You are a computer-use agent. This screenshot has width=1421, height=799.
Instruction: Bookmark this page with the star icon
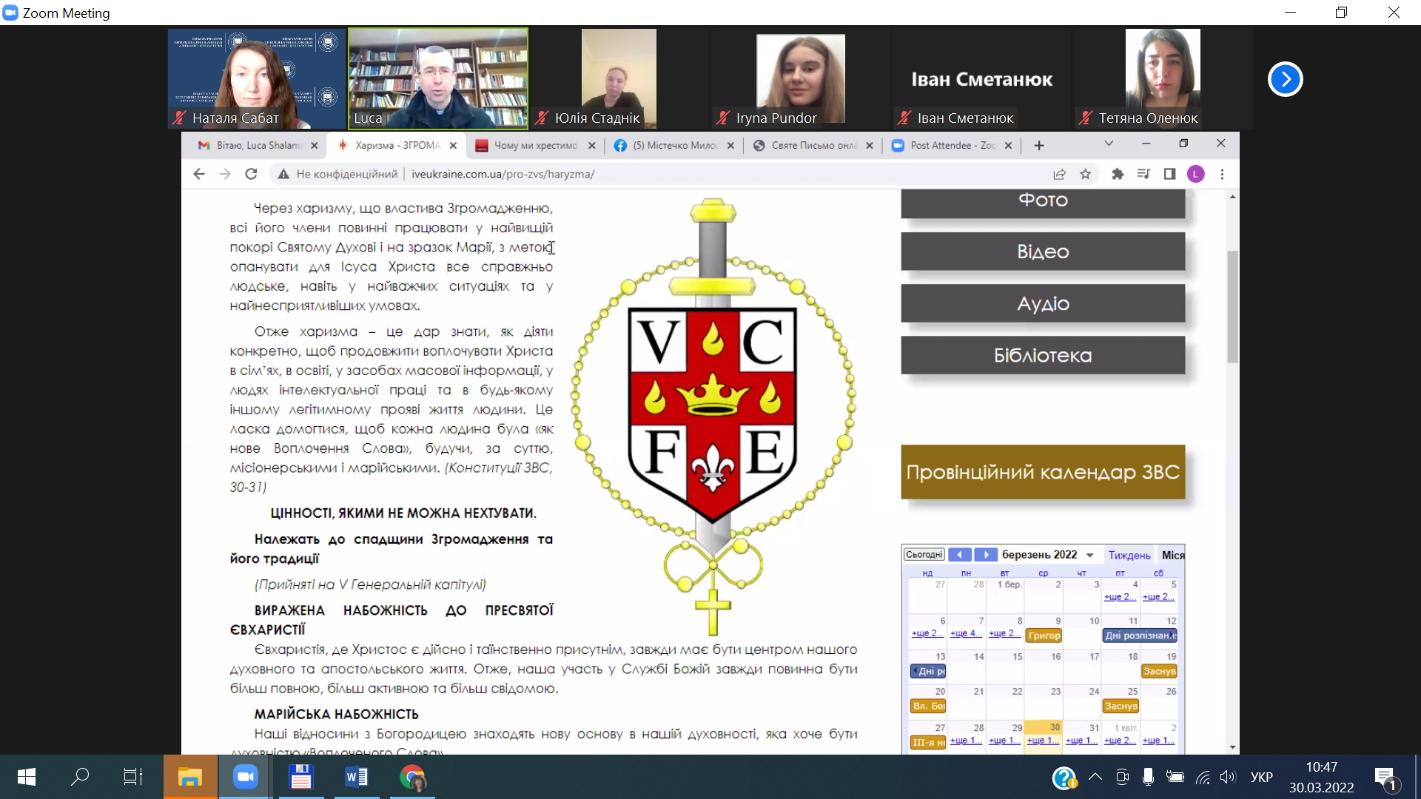pyautogui.click(x=1085, y=174)
